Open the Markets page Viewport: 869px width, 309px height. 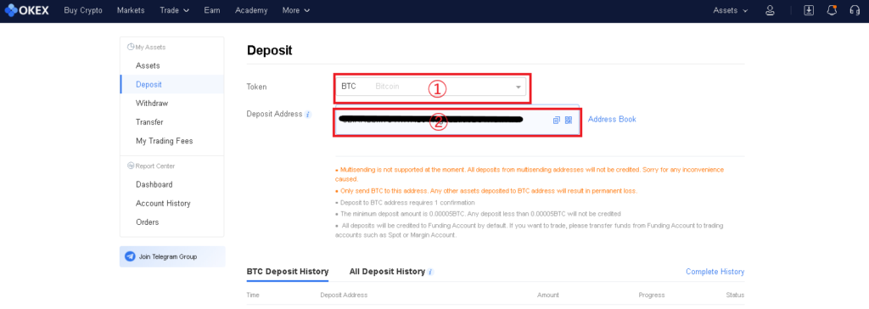[131, 10]
